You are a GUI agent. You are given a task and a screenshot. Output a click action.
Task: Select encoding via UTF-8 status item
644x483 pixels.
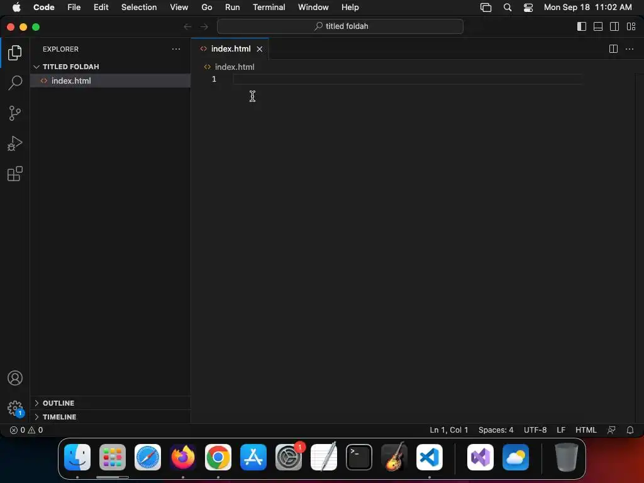pos(535,430)
